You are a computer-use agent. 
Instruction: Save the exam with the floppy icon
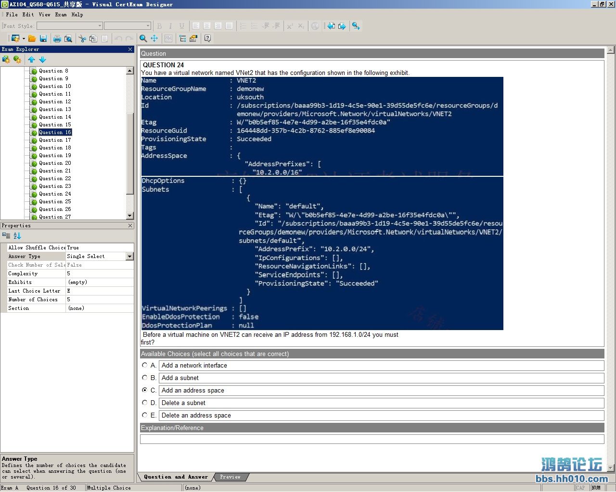pyautogui.click(x=43, y=38)
